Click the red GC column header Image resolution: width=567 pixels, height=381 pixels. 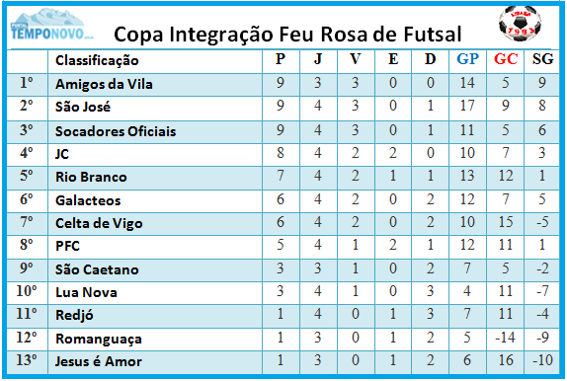coord(506,58)
